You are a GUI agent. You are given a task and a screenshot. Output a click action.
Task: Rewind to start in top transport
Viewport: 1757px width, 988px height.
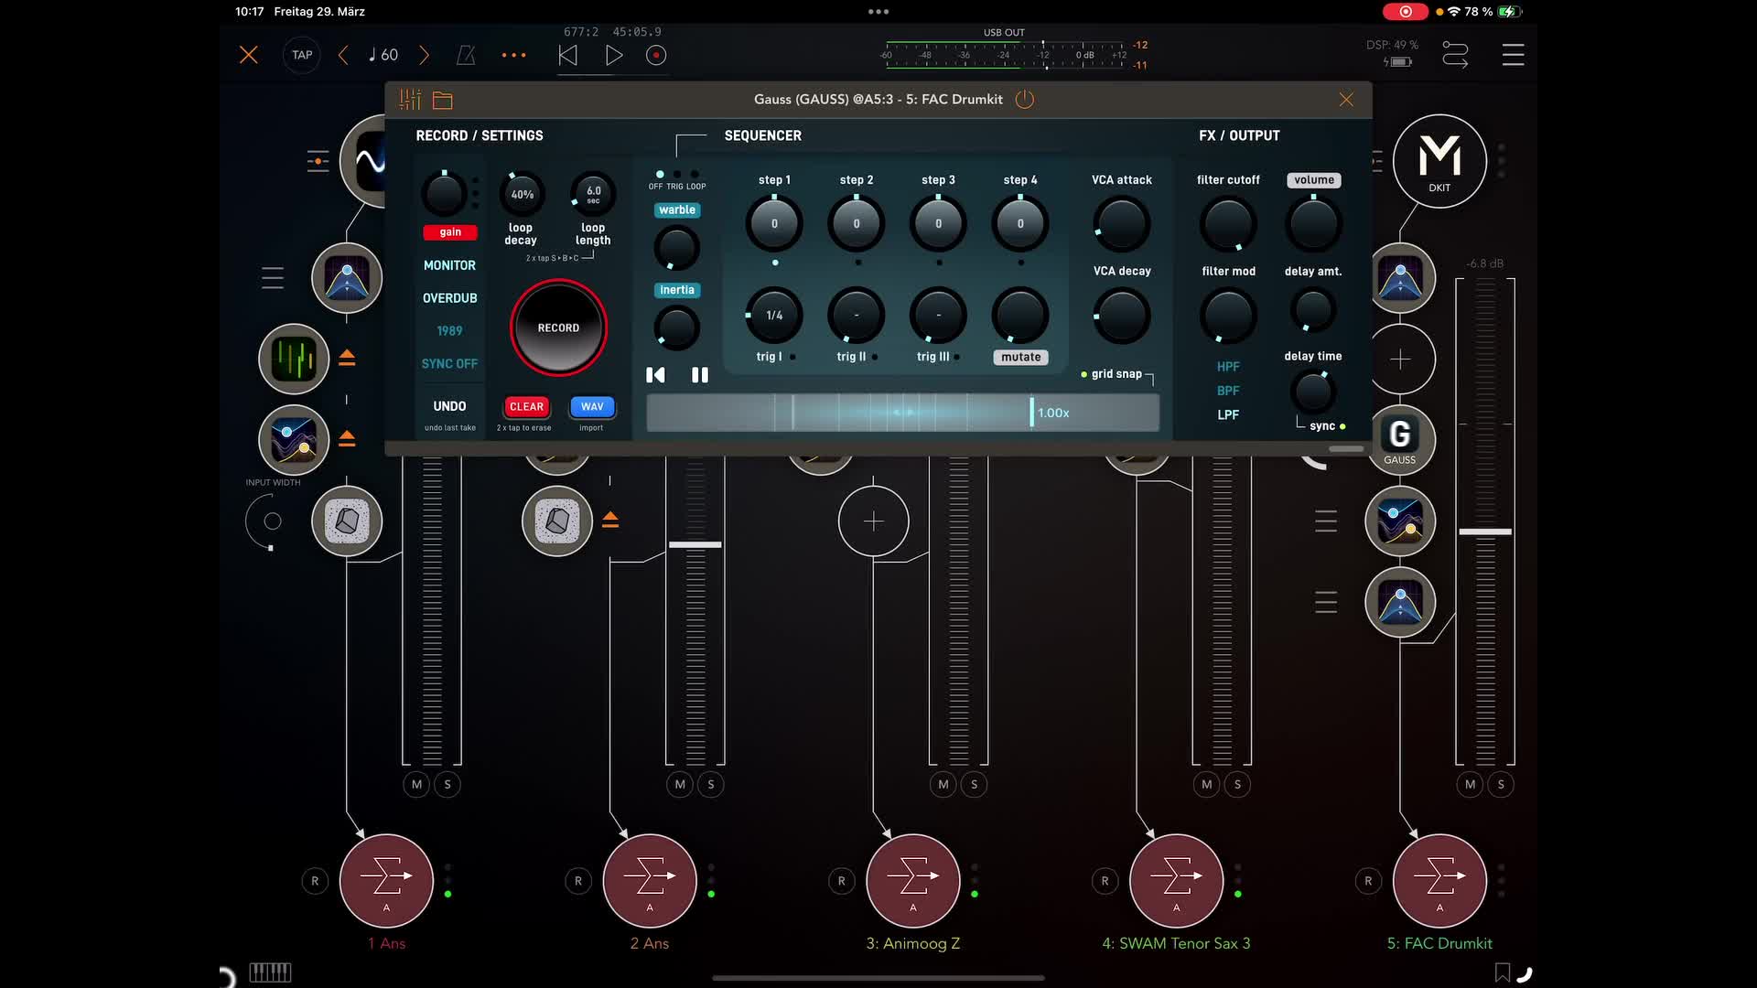[x=567, y=55]
